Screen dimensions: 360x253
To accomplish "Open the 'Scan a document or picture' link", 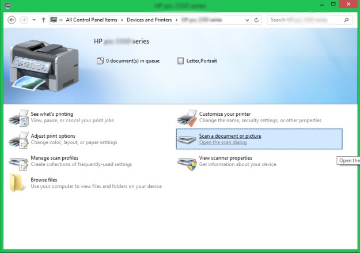I will pyautogui.click(x=230, y=136).
